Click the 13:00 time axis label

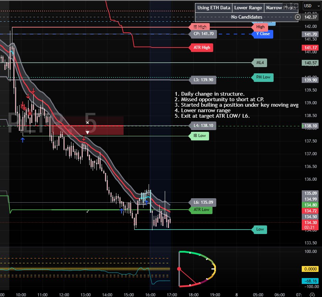[85, 295]
